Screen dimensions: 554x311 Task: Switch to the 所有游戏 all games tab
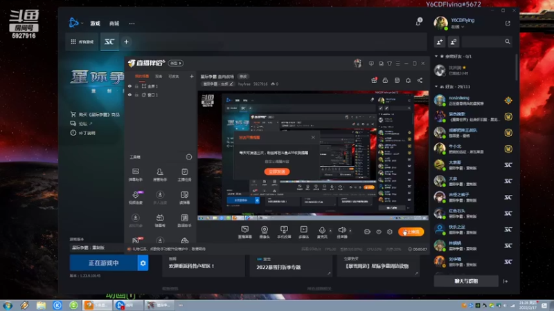coord(82,41)
